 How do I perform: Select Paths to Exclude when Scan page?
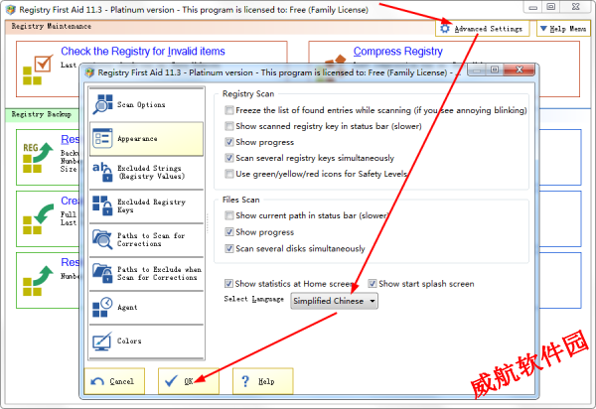point(146,273)
